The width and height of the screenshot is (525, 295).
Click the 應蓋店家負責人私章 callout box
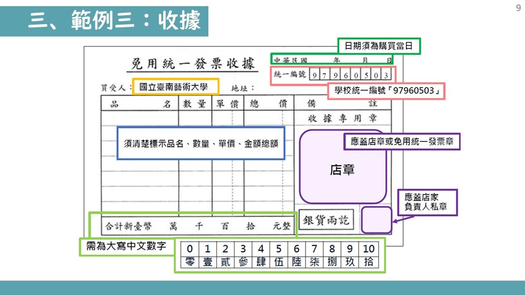427,202
